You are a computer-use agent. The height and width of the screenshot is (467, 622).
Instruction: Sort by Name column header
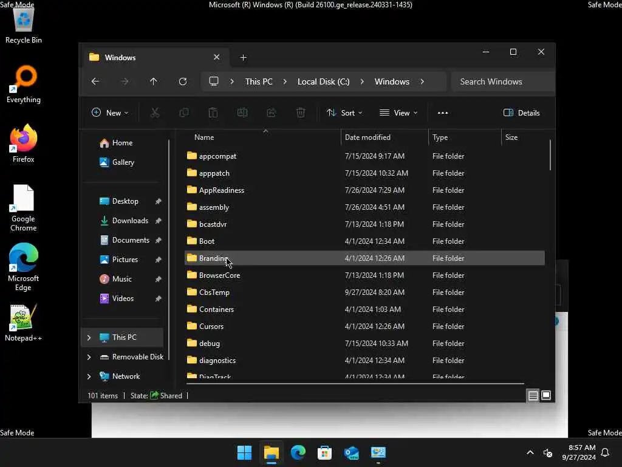[262, 137]
